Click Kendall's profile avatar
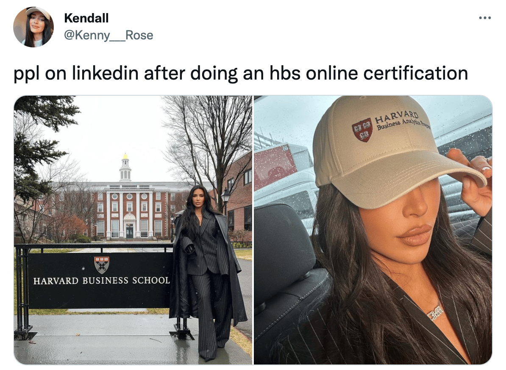The width and height of the screenshot is (506, 370). pyautogui.click(x=33, y=27)
